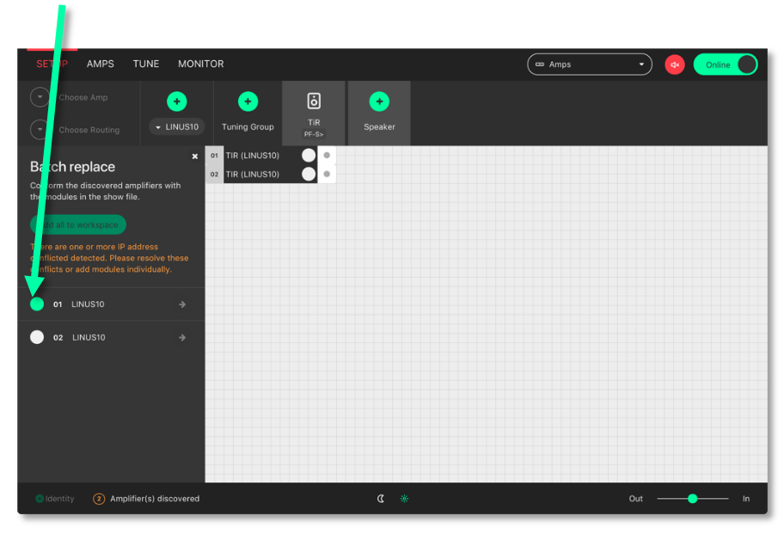The width and height of the screenshot is (784, 534).
Task: Adjust the Out/In zoom slider handle
Action: (x=692, y=499)
